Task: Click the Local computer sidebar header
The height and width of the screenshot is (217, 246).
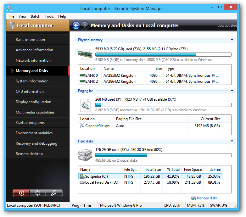Action: [x=38, y=25]
